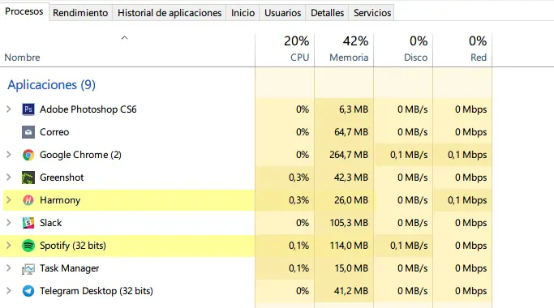This screenshot has width=554, height=308.
Task: Expand the Greenshot process row
Action: point(9,178)
